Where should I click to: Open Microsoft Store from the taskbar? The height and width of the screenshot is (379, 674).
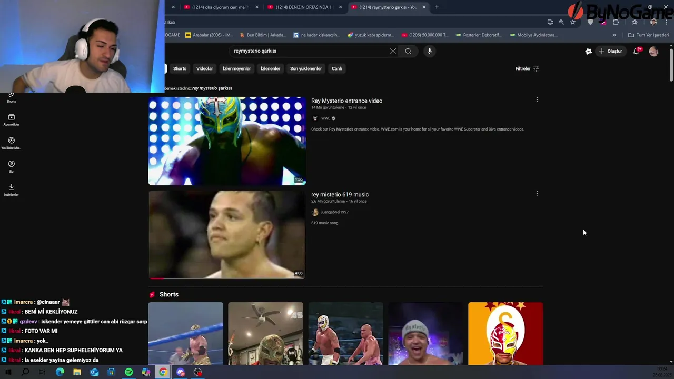[x=111, y=372]
